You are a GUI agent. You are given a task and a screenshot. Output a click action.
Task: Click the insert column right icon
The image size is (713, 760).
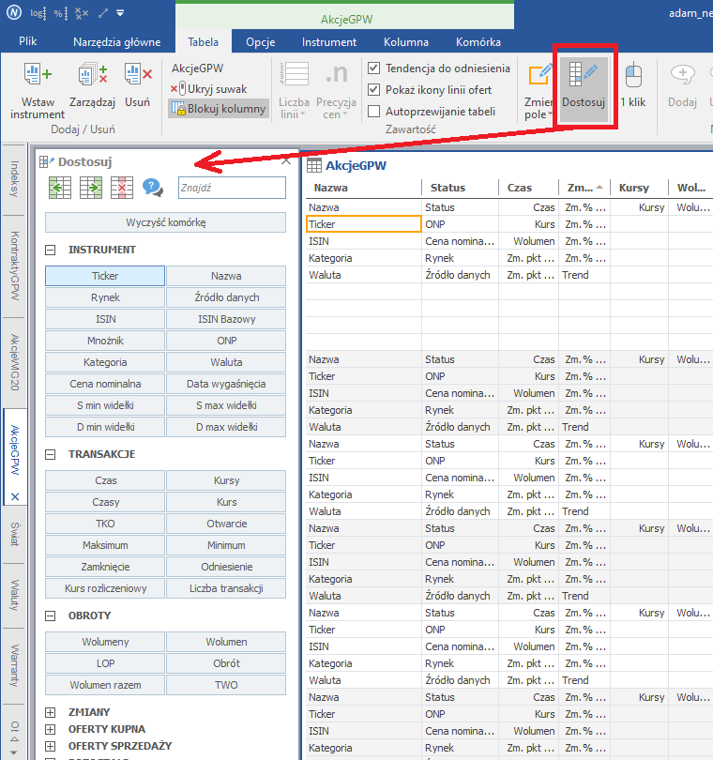pos(91,188)
